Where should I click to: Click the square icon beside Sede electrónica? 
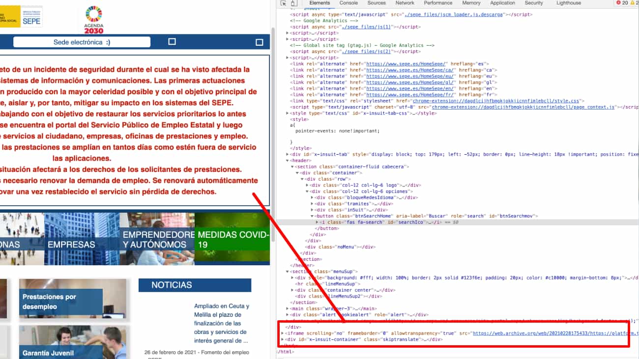click(x=172, y=42)
